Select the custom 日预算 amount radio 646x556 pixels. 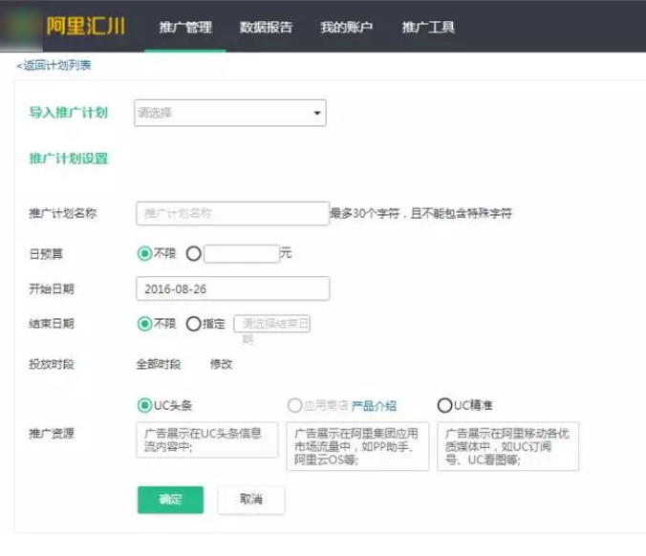click(x=194, y=253)
